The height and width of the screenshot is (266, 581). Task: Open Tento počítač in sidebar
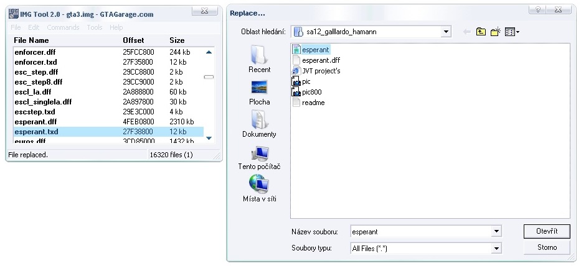[x=259, y=157]
